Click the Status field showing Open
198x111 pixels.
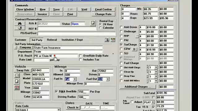tap(78, 24)
